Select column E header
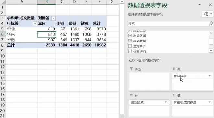Screen dimensions: 214x118 (86, 2)
